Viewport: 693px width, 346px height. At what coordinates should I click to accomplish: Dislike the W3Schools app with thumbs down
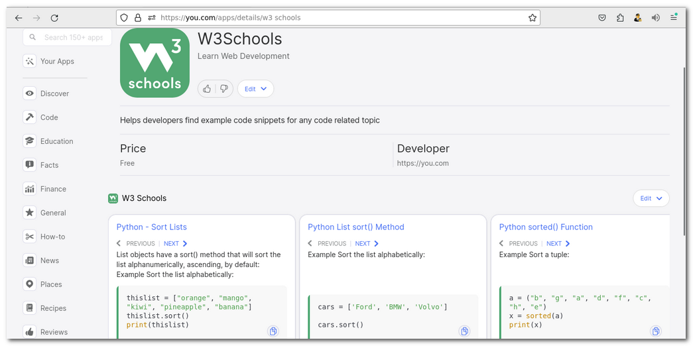click(224, 89)
